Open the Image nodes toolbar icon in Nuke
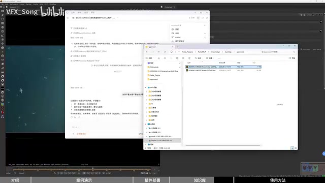The image size is (325, 183). click(3, 11)
